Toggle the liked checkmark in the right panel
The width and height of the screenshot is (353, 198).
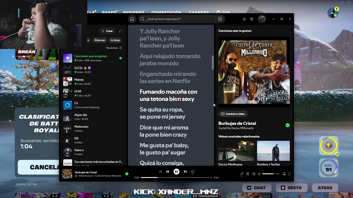[x=288, y=125]
